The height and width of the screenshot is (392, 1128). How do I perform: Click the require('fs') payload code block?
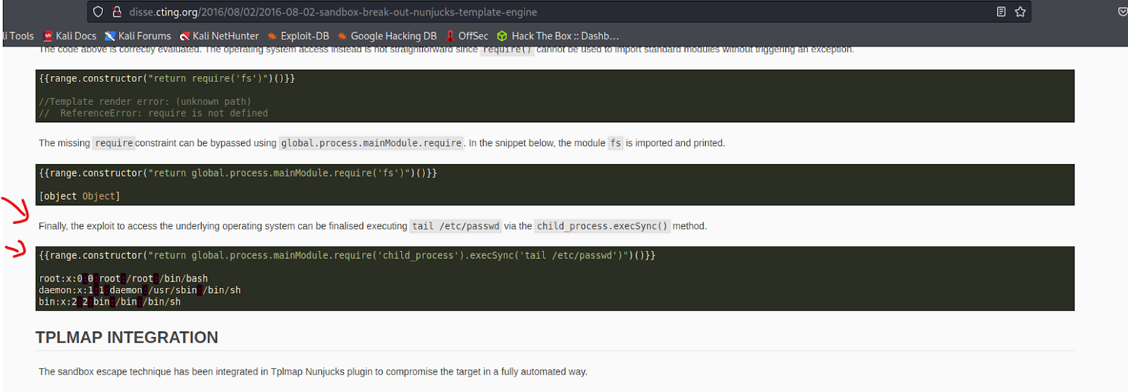coord(555,96)
